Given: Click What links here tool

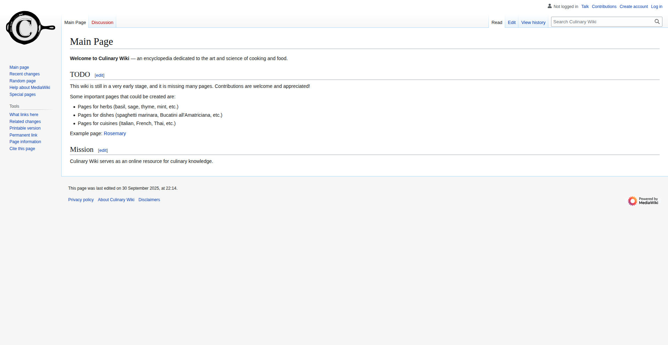Looking at the screenshot, I should [x=24, y=115].
